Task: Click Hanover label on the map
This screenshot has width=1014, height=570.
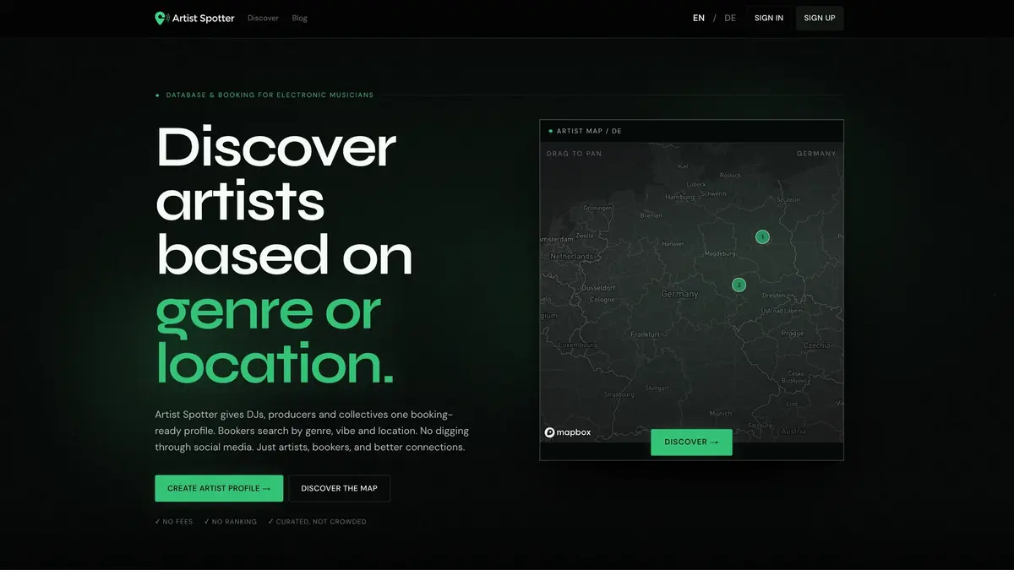Action: tap(673, 243)
